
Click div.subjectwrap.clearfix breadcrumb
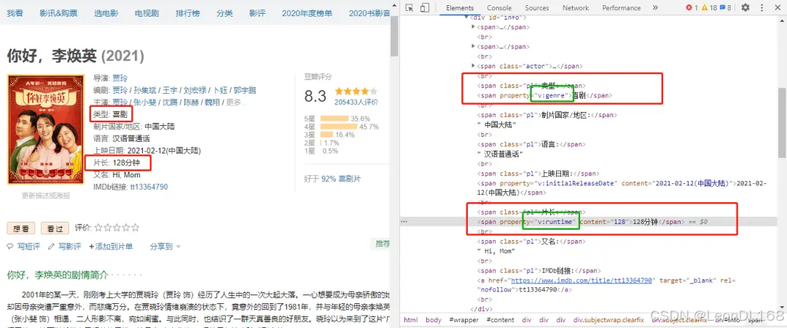coord(608,319)
